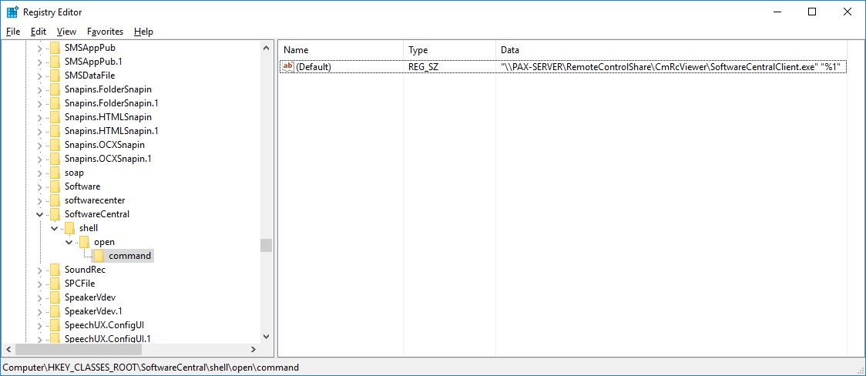Select the softwarecenter key in the tree
866x376 pixels.
[95, 200]
